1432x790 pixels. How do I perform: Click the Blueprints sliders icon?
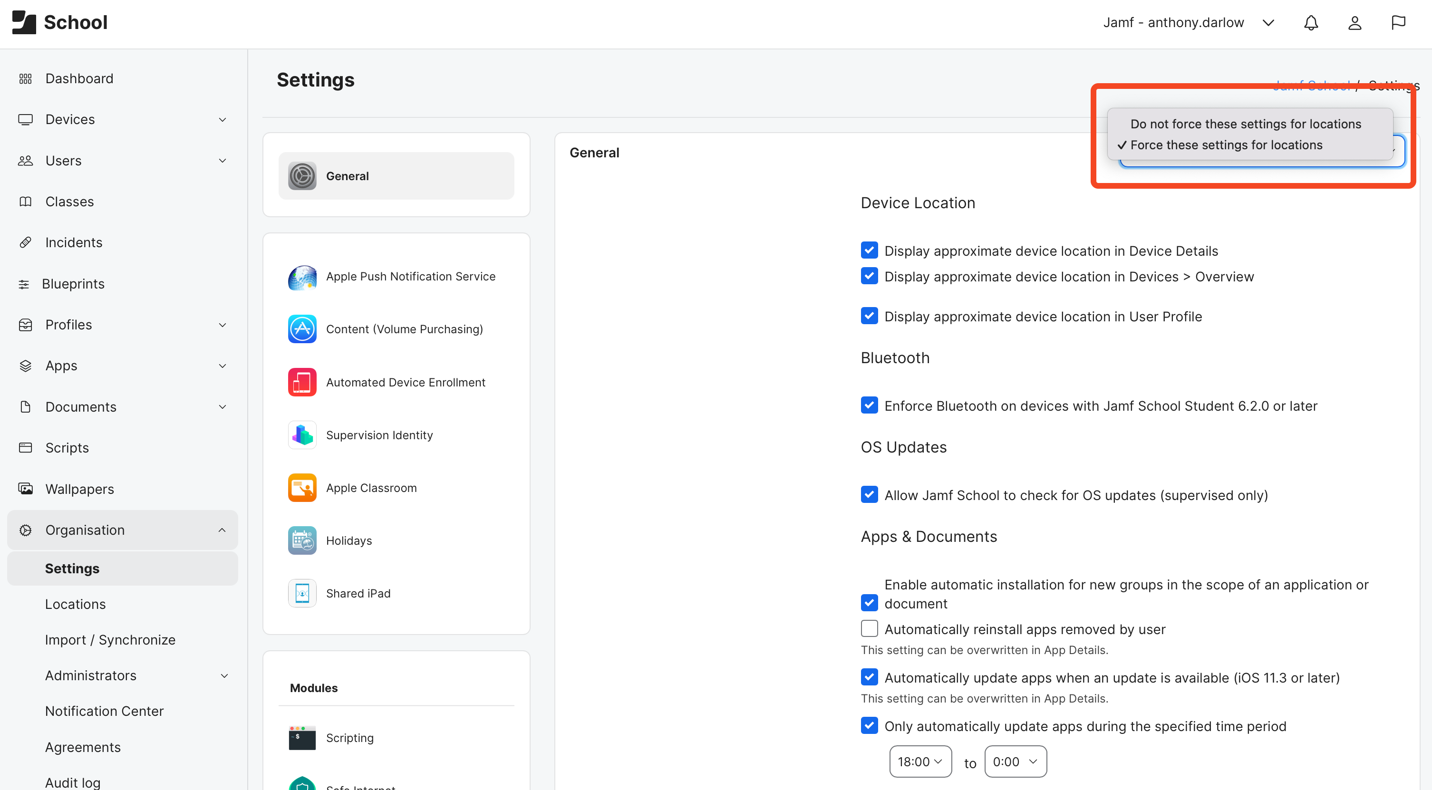pyautogui.click(x=24, y=284)
